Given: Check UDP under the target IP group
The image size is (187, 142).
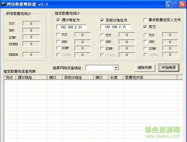Looking at the screenshot, I should coord(103,42).
